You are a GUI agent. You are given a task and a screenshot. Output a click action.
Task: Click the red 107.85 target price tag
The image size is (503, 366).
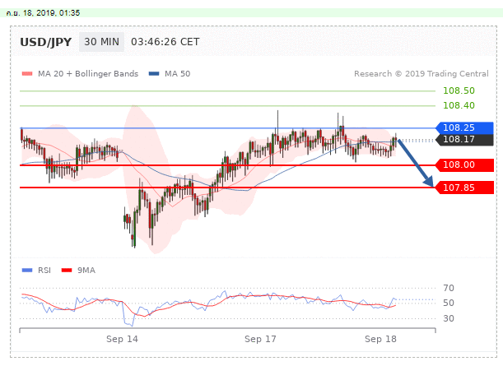pos(464,188)
